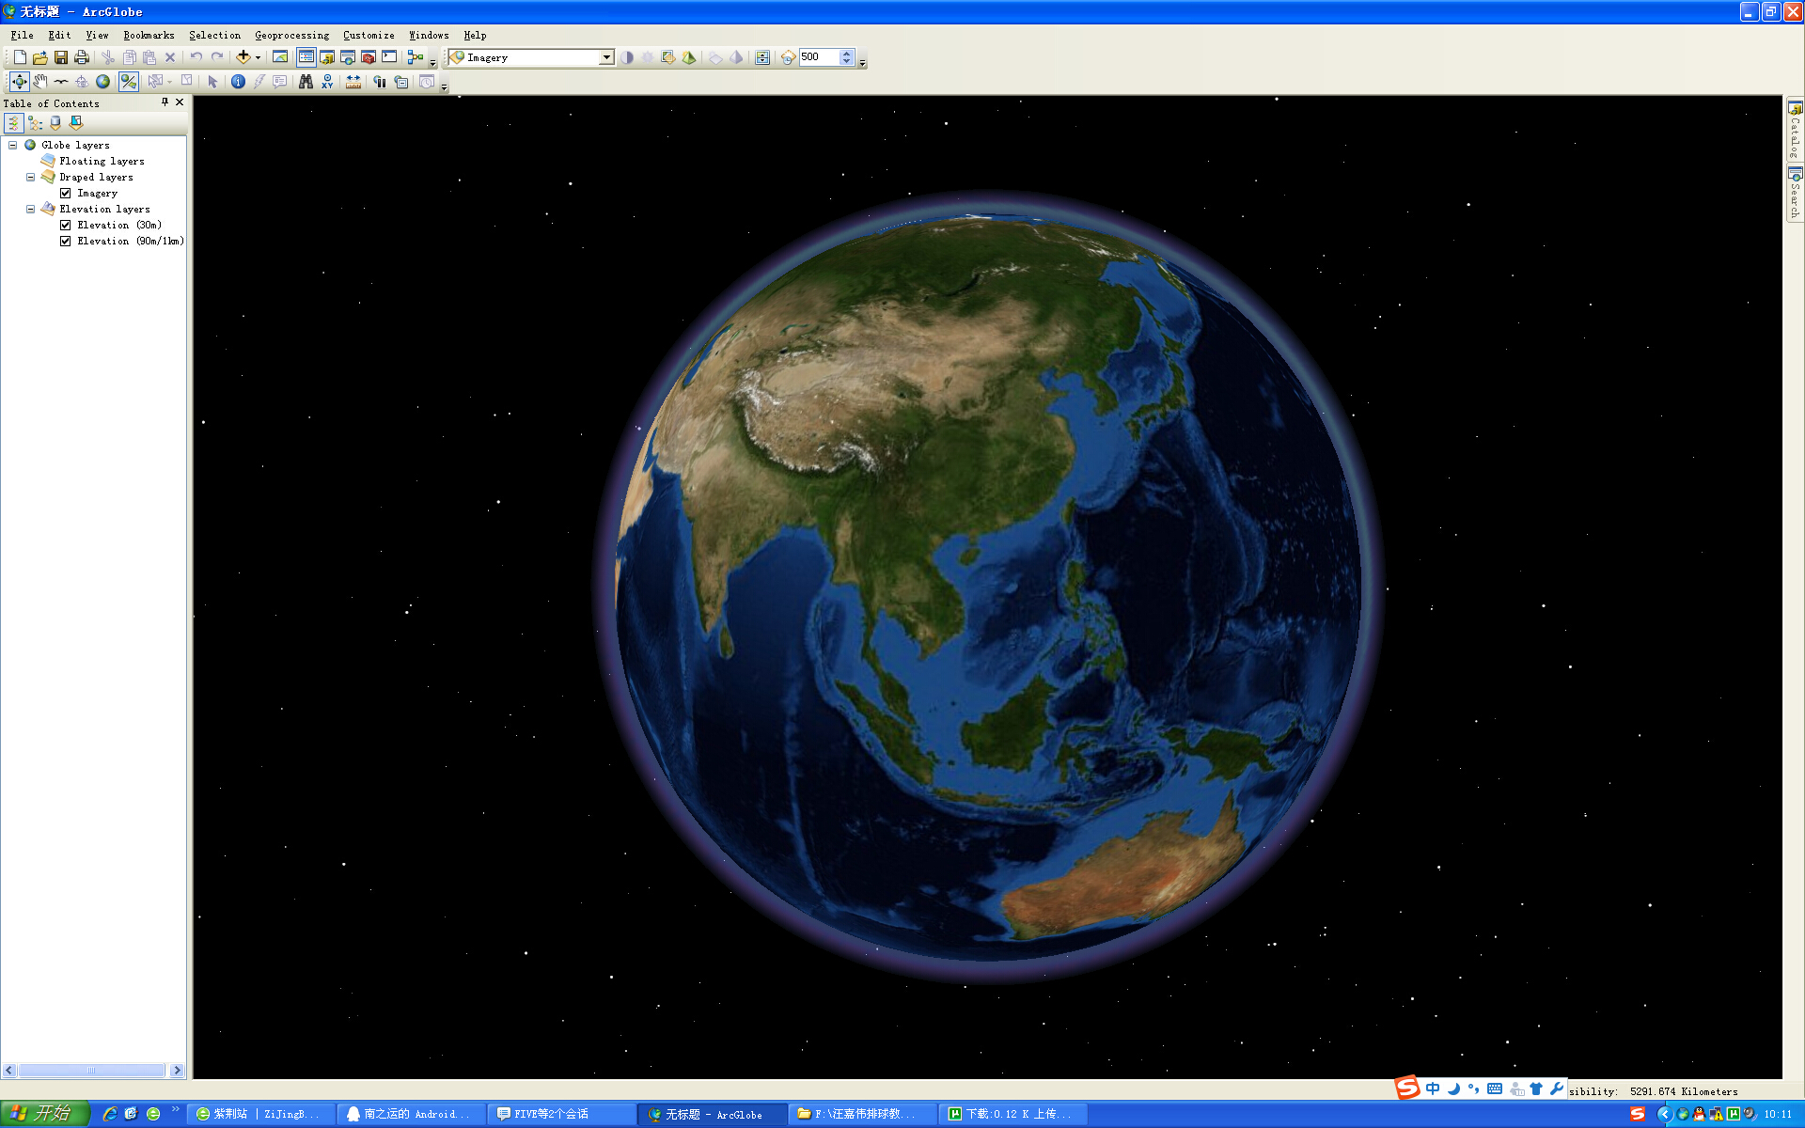
Task: Open the Geoprocessing menu
Action: (x=291, y=35)
